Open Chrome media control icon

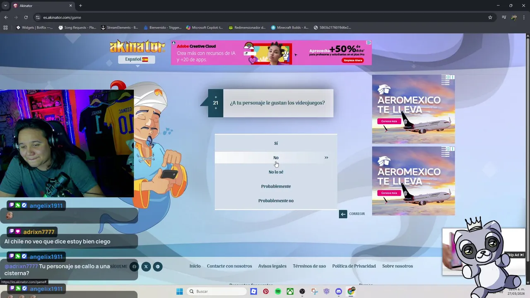point(504,17)
